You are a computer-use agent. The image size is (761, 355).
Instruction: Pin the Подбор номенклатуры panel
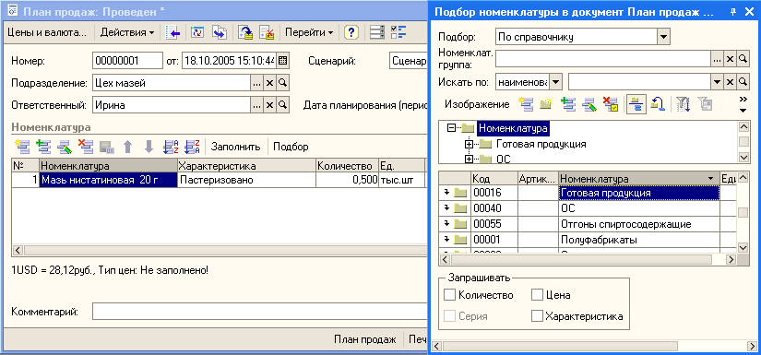click(733, 12)
